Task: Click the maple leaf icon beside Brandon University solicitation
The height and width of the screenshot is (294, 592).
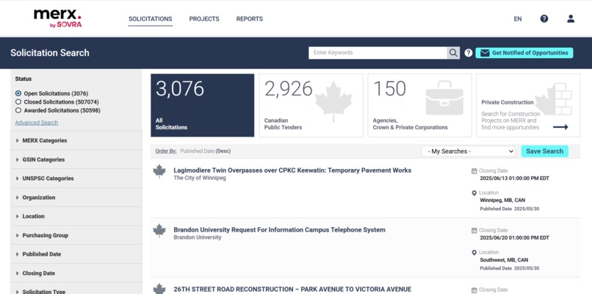Action: coord(159,230)
